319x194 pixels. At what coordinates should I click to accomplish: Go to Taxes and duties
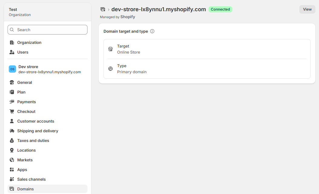(x=48, y=140)
